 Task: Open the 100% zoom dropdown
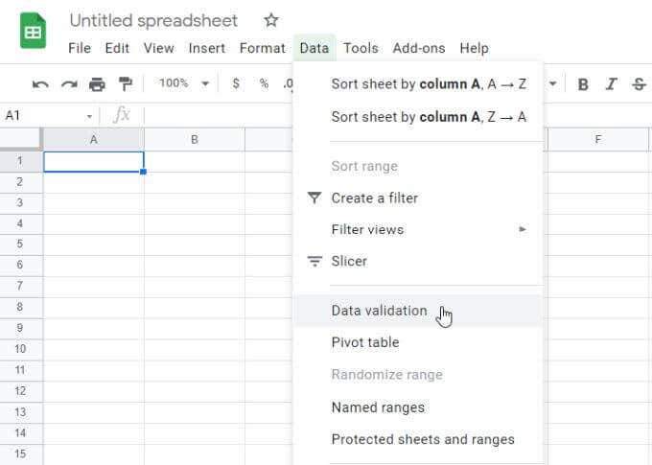pyautogui.click(x=183, y=84)
